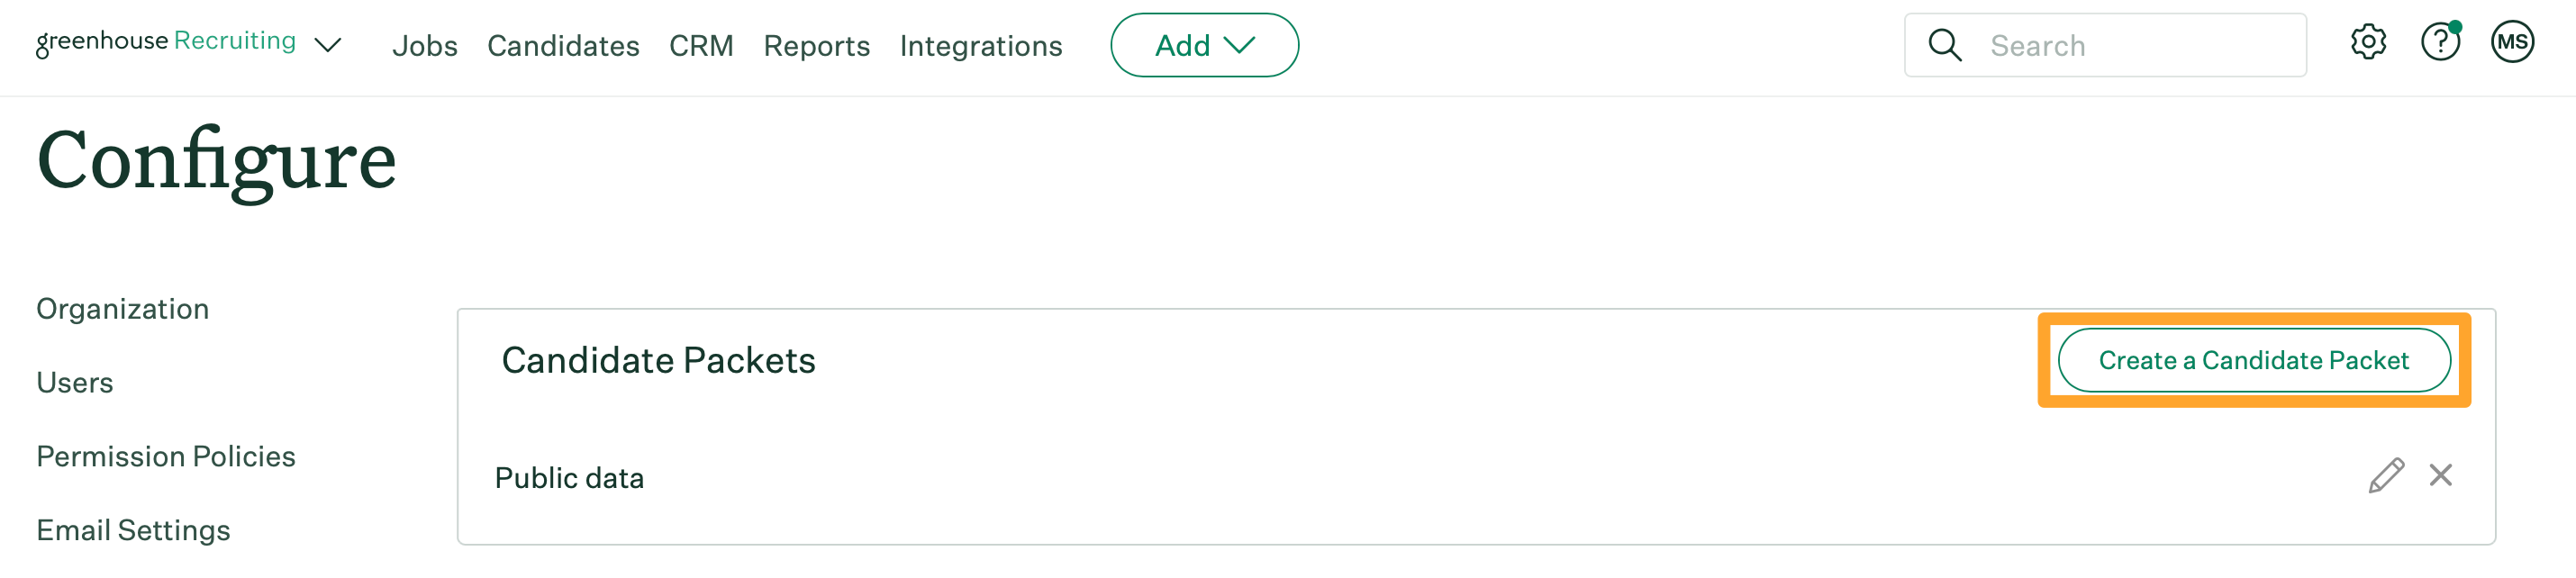Open the Candidates menu item

[x=563, y=46]
